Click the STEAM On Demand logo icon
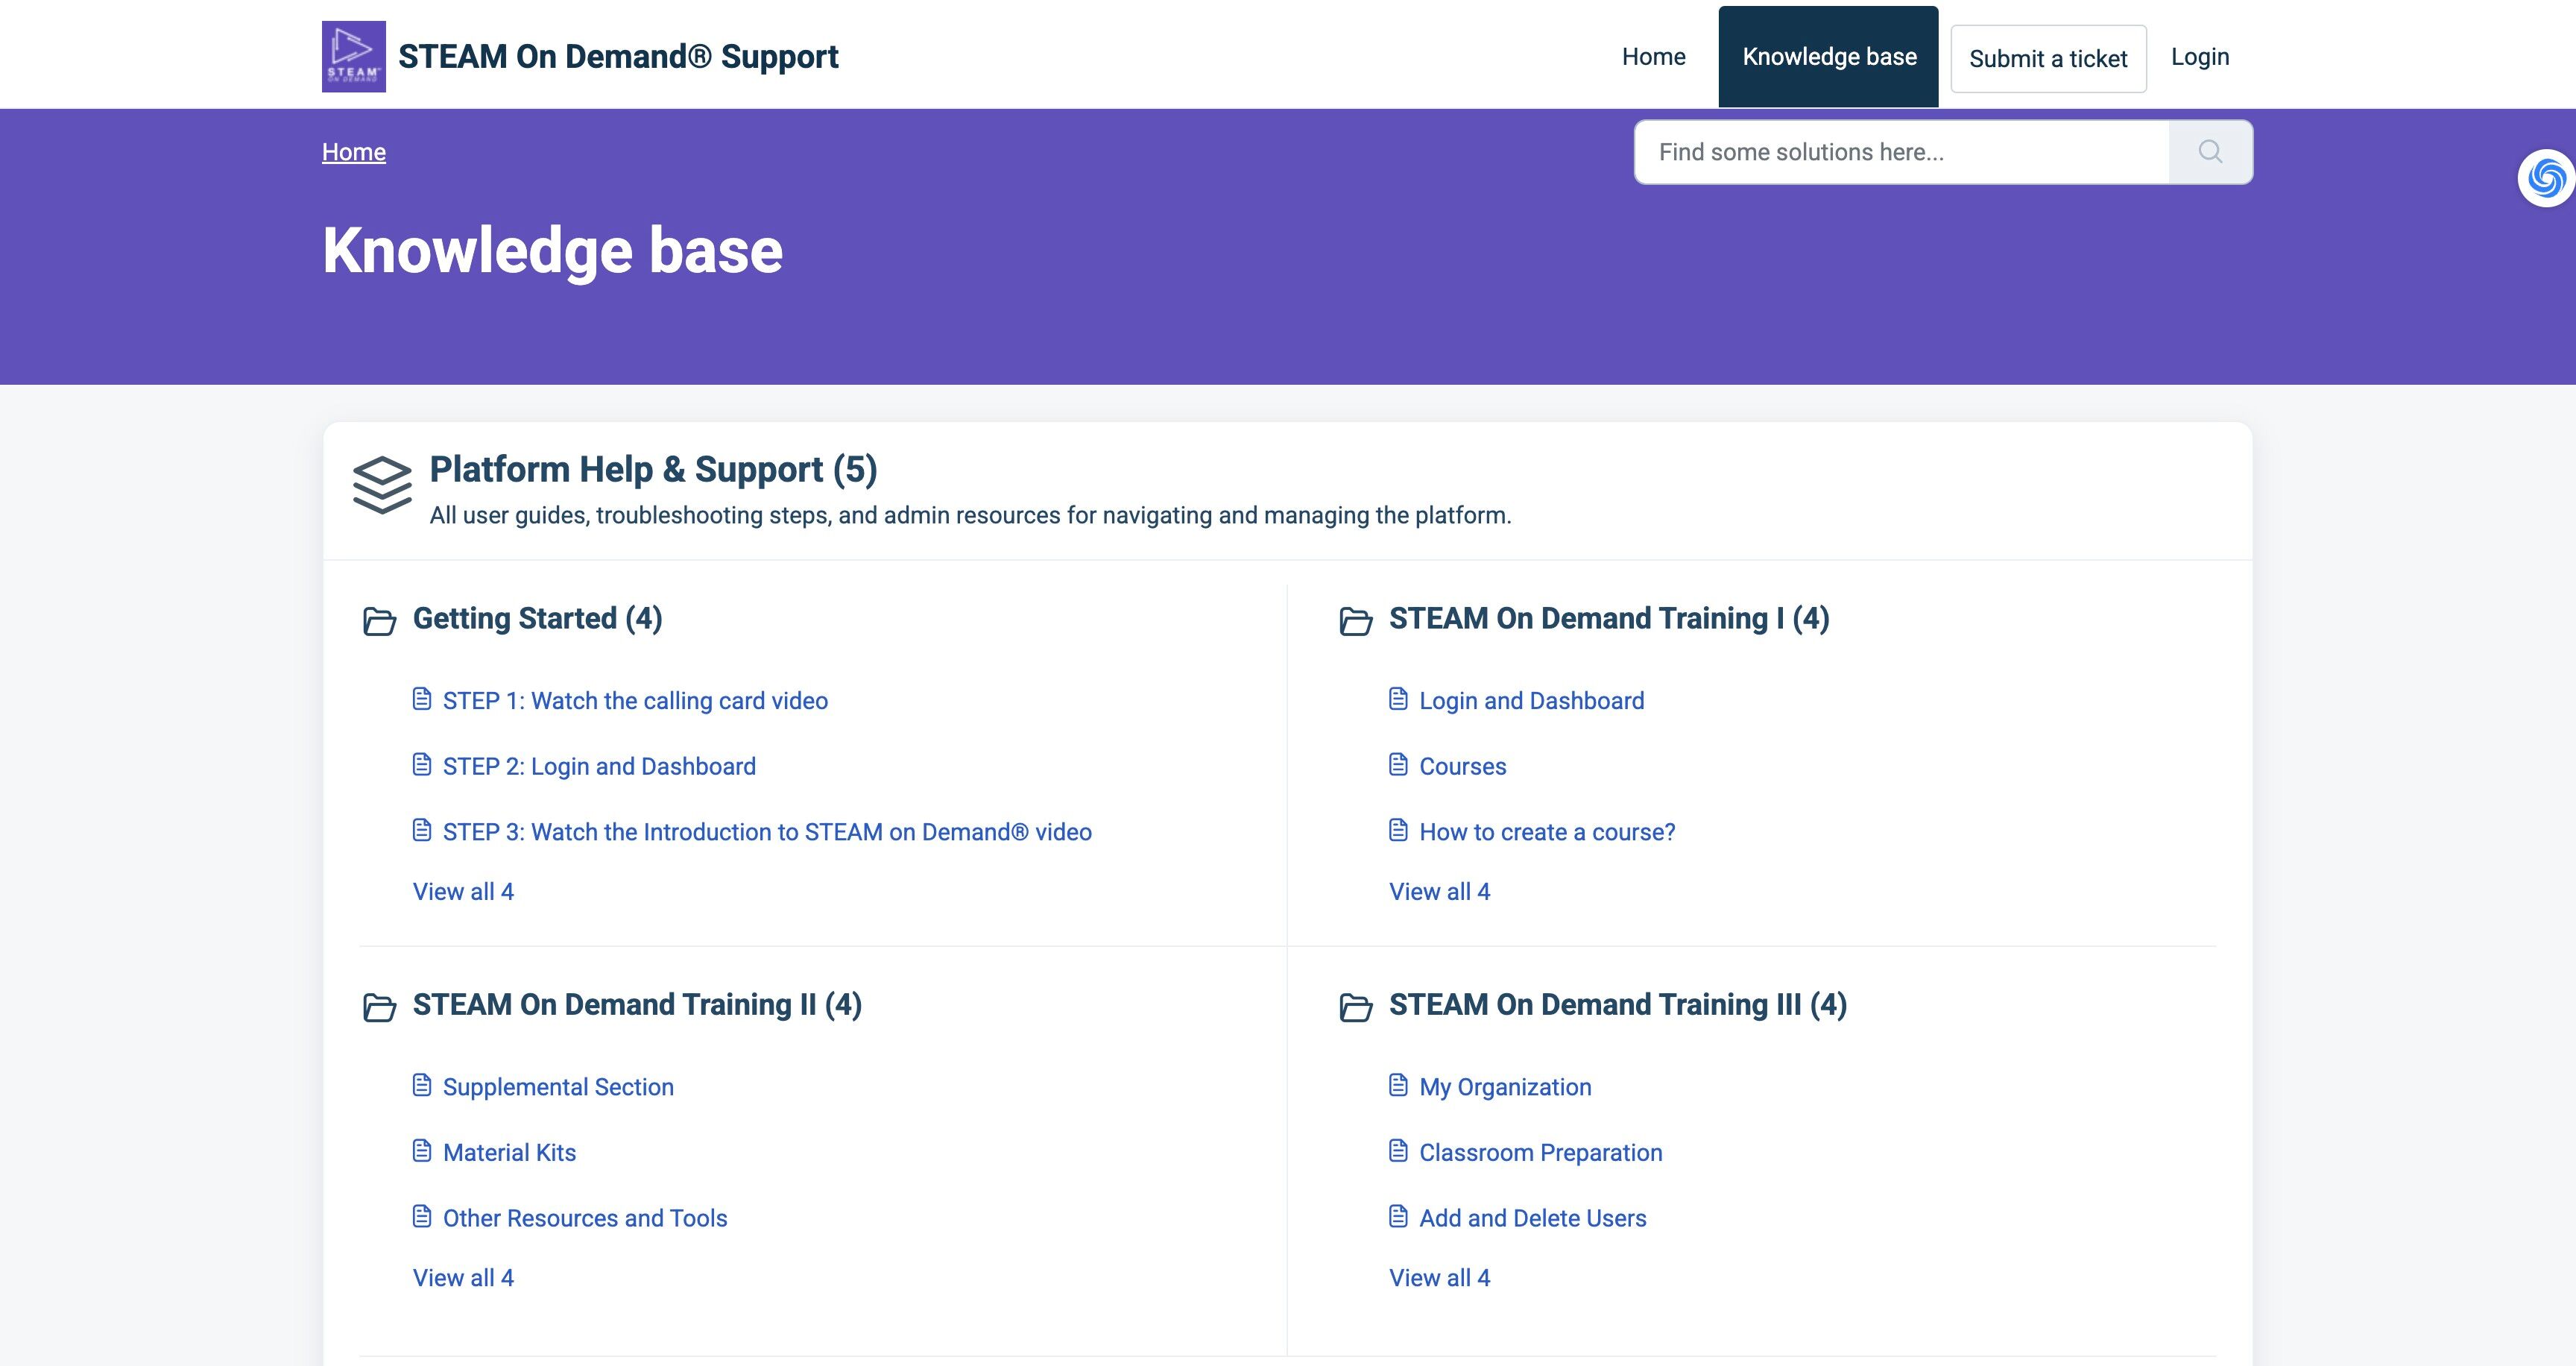The image size is (2576, 1366). [x=353, y=56]
